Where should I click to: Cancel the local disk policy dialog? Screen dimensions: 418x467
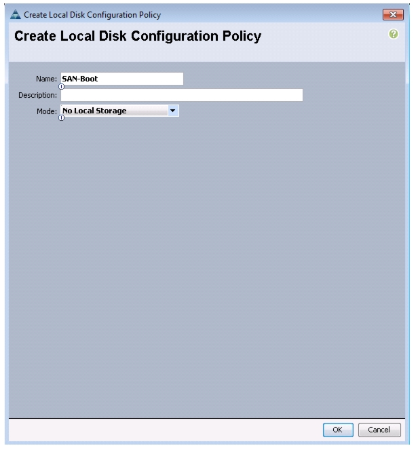point(379,430)
